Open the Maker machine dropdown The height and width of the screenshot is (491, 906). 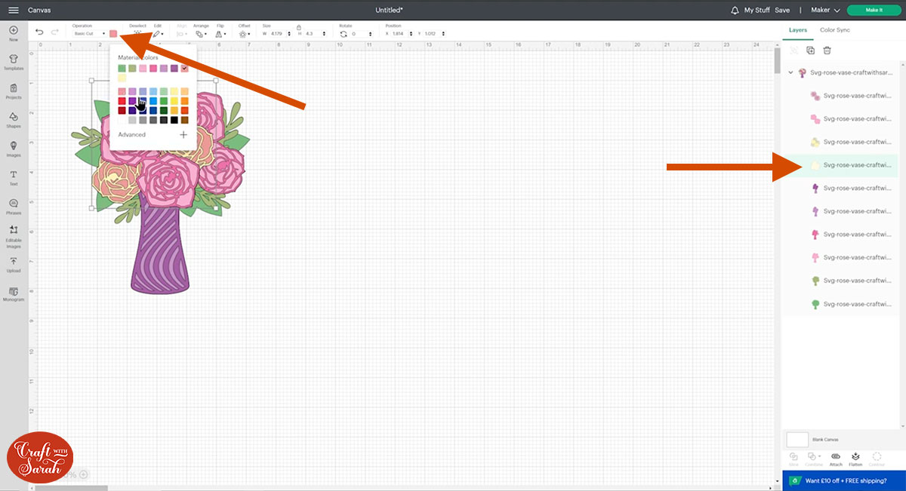(825, 10)
